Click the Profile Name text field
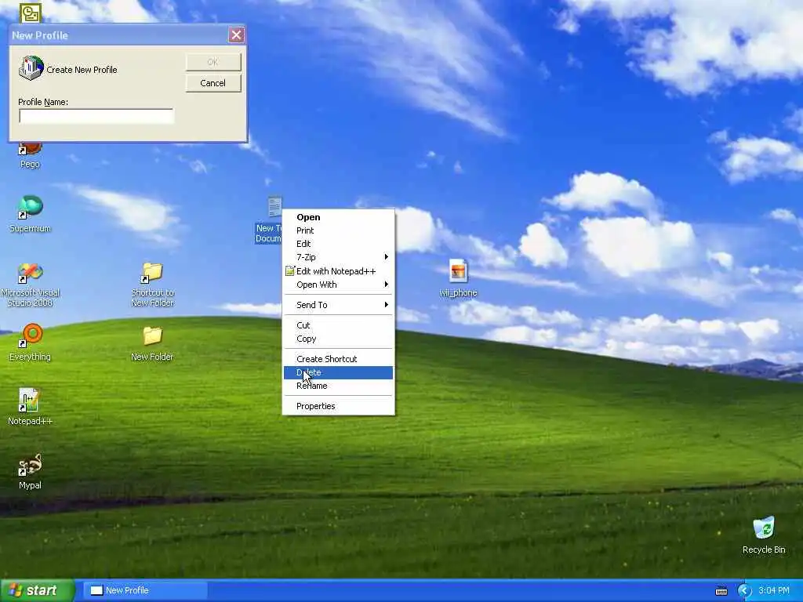803x602 pixels. click(x=96, y=116)
